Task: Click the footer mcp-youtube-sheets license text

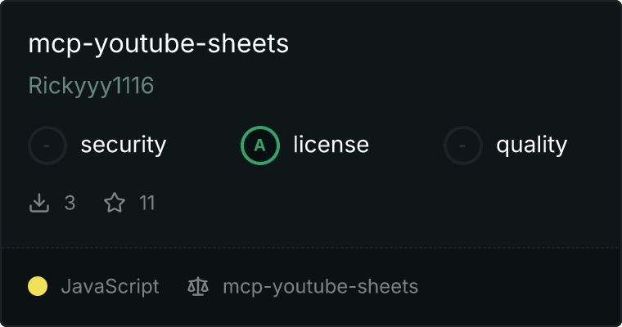Action: point(321,287)
